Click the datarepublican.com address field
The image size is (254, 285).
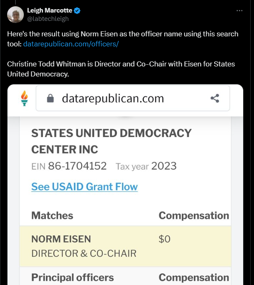point(133,98)
